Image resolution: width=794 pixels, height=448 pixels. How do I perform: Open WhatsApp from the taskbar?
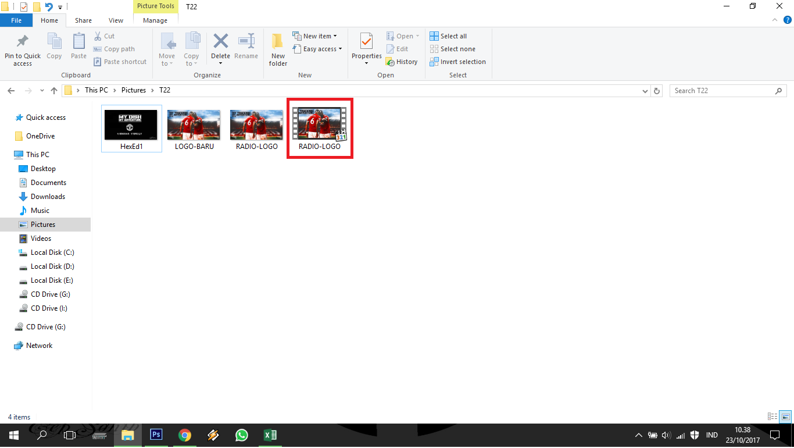[242, 435]
